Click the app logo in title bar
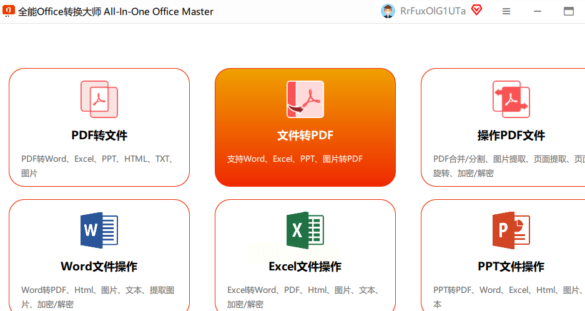 pyautogui.click(x=9, y=11)
